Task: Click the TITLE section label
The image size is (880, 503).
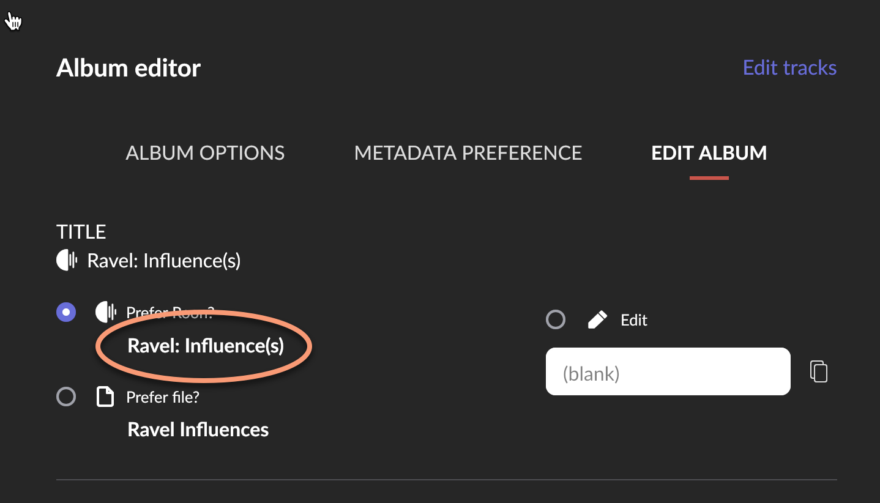Action: (81, 232)
